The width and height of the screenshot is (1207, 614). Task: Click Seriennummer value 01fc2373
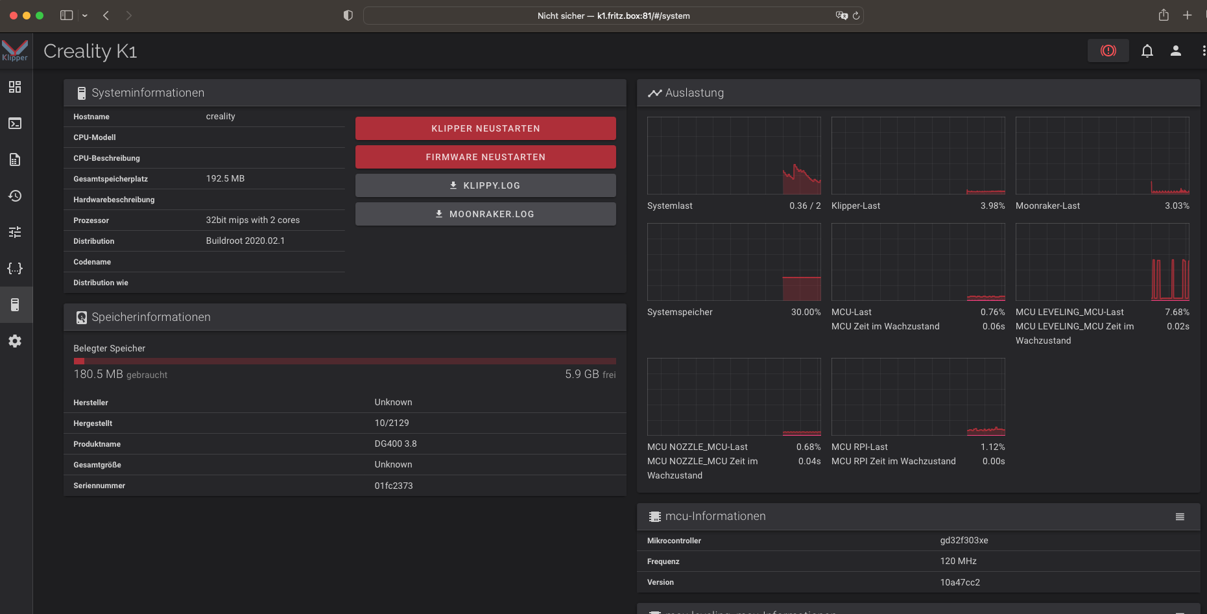pyautogui.click(x=394, y=486)
